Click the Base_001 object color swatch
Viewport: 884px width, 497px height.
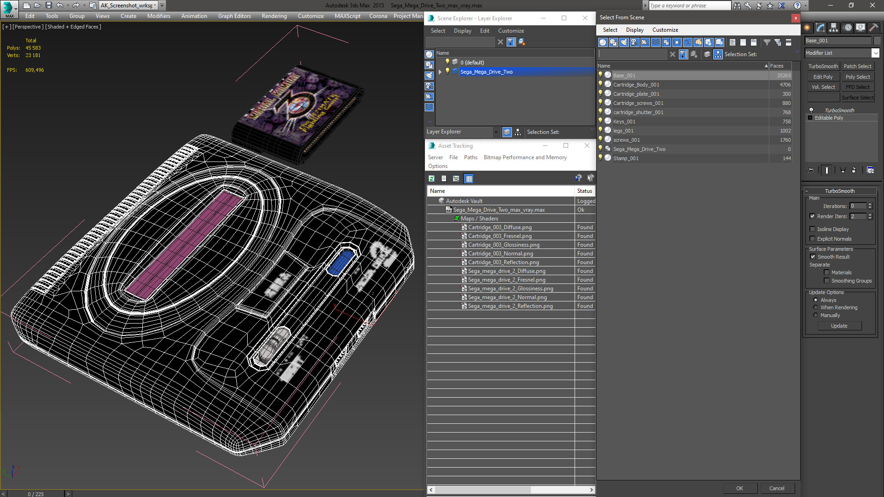(877, 40)
